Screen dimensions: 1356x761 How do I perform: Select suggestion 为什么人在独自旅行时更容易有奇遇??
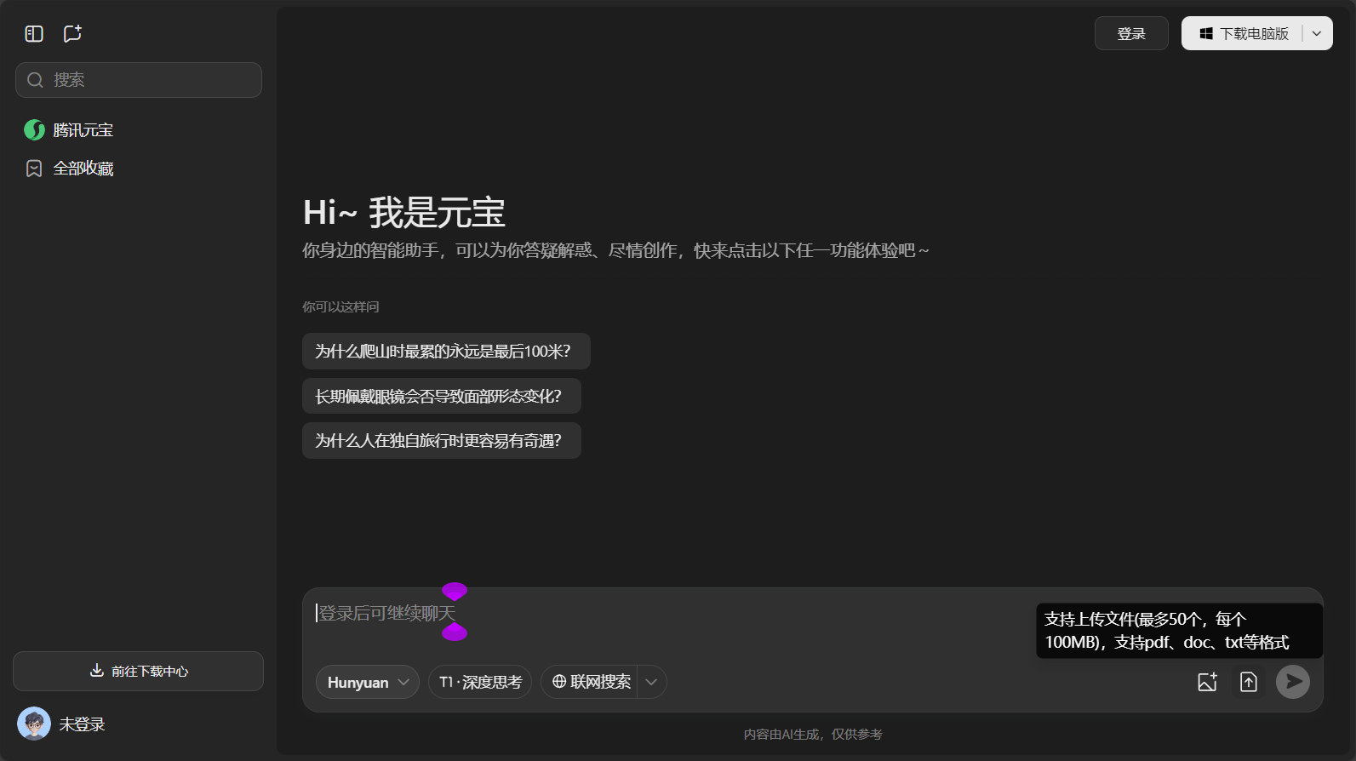(442, 441)
